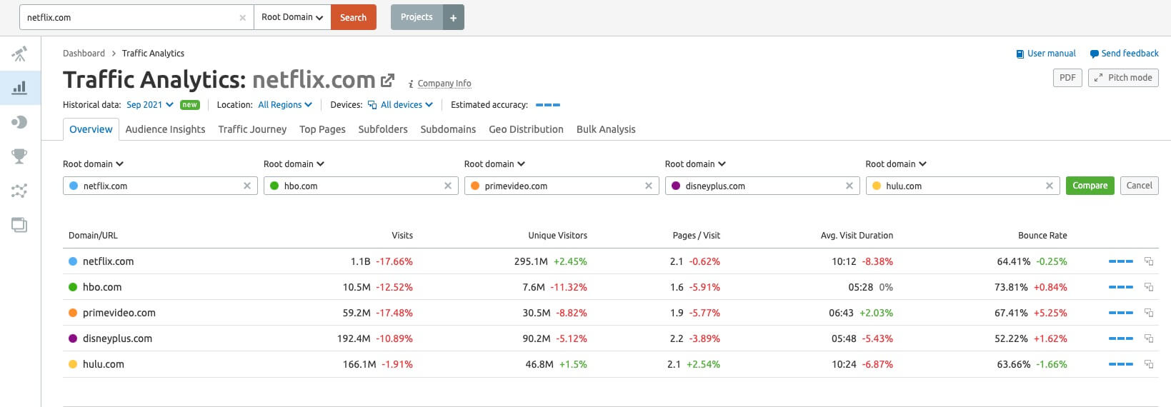Image resolution: width=1171 pixels, height=407 pixels.
Task: Remove disneyplus.com from comparison field
Action: 849,186
